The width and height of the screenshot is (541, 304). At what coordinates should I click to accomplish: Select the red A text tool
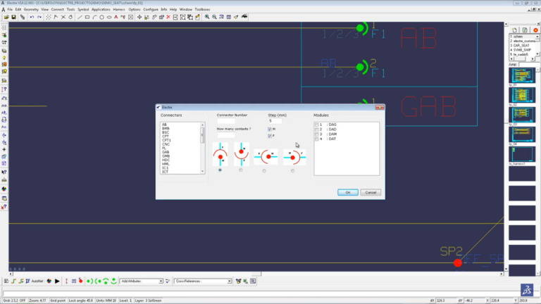pos(116,17)
